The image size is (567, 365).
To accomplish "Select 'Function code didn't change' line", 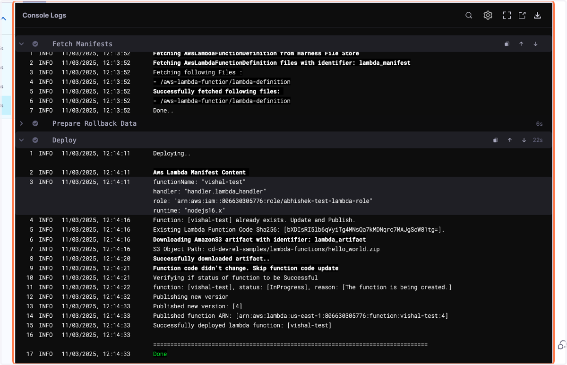I will (x=246, y=268).
